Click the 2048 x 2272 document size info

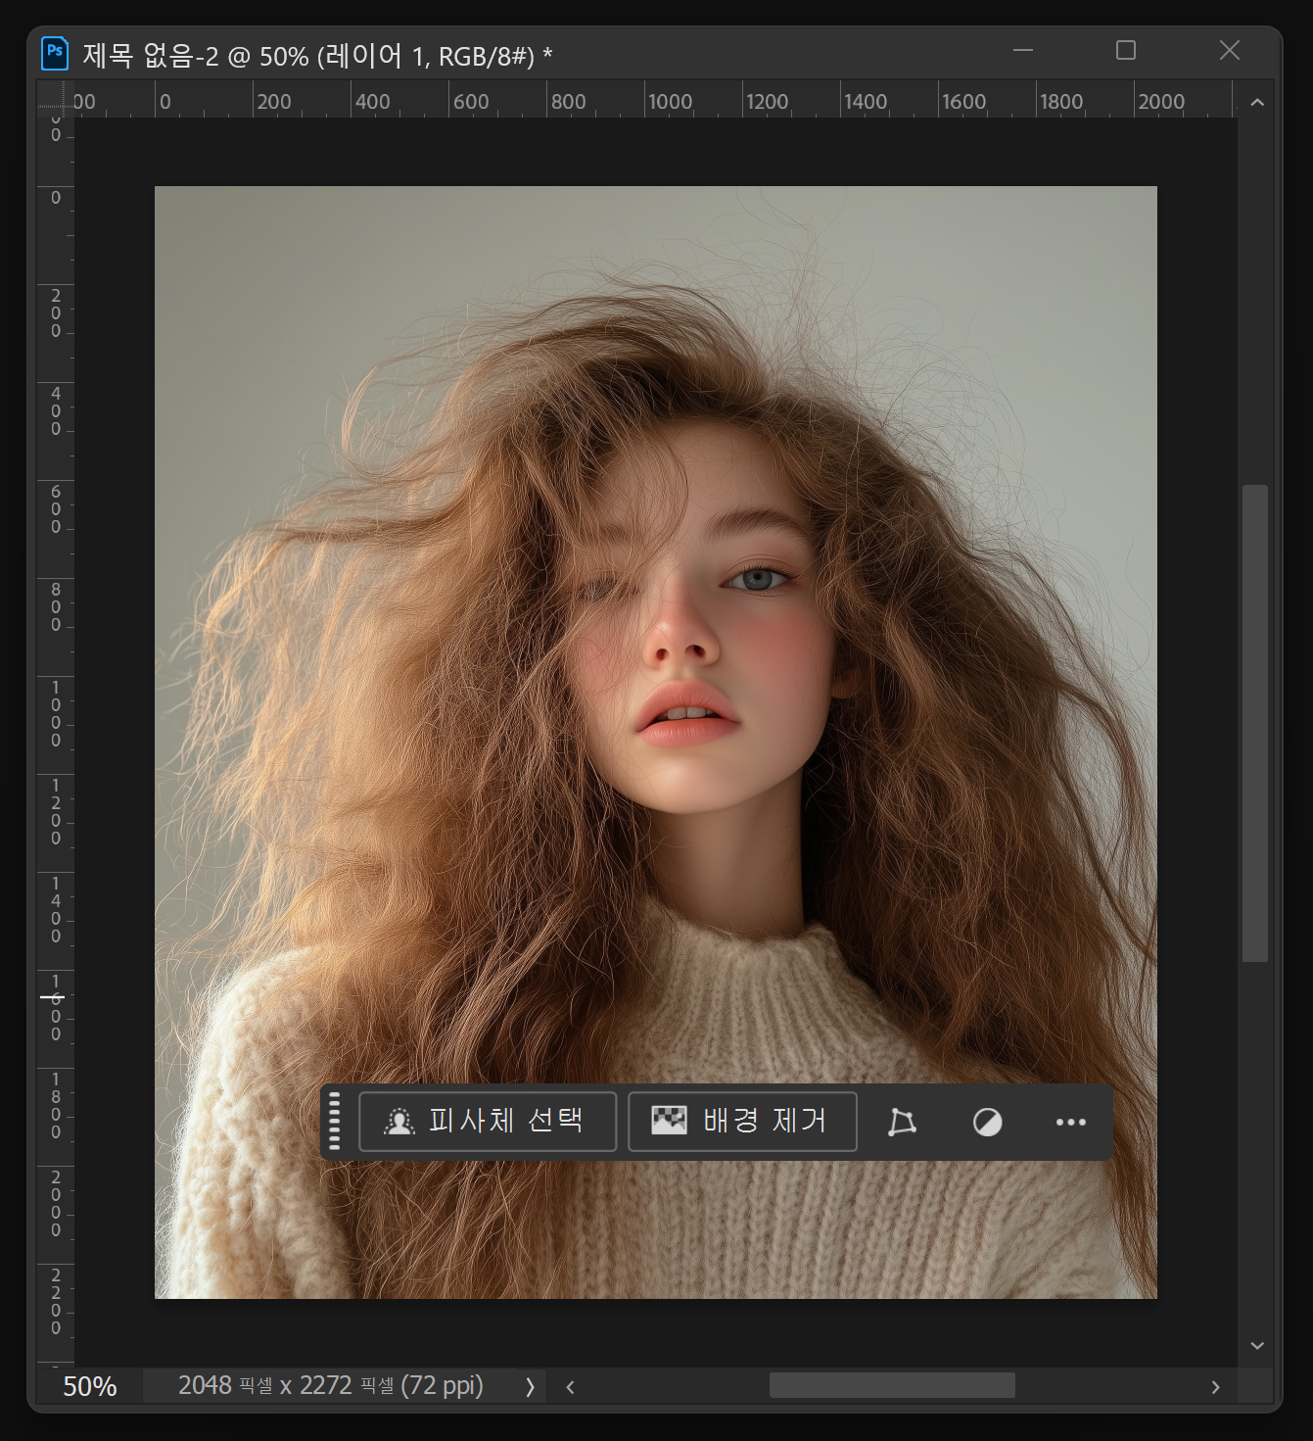(331, 1385)
